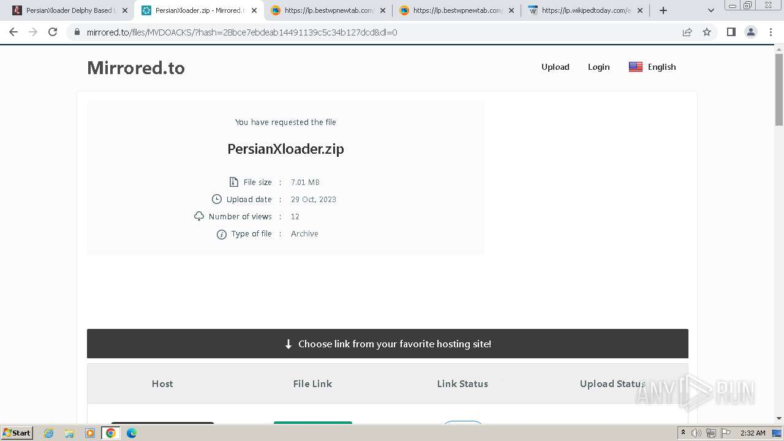Viewport: 784px width, 441px height.
Task: Open the Login link
Action: [598, 67]
